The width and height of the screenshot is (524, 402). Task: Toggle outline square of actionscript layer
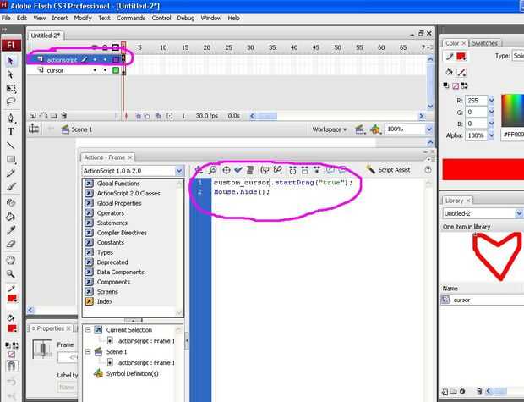[x=116, y=60]
